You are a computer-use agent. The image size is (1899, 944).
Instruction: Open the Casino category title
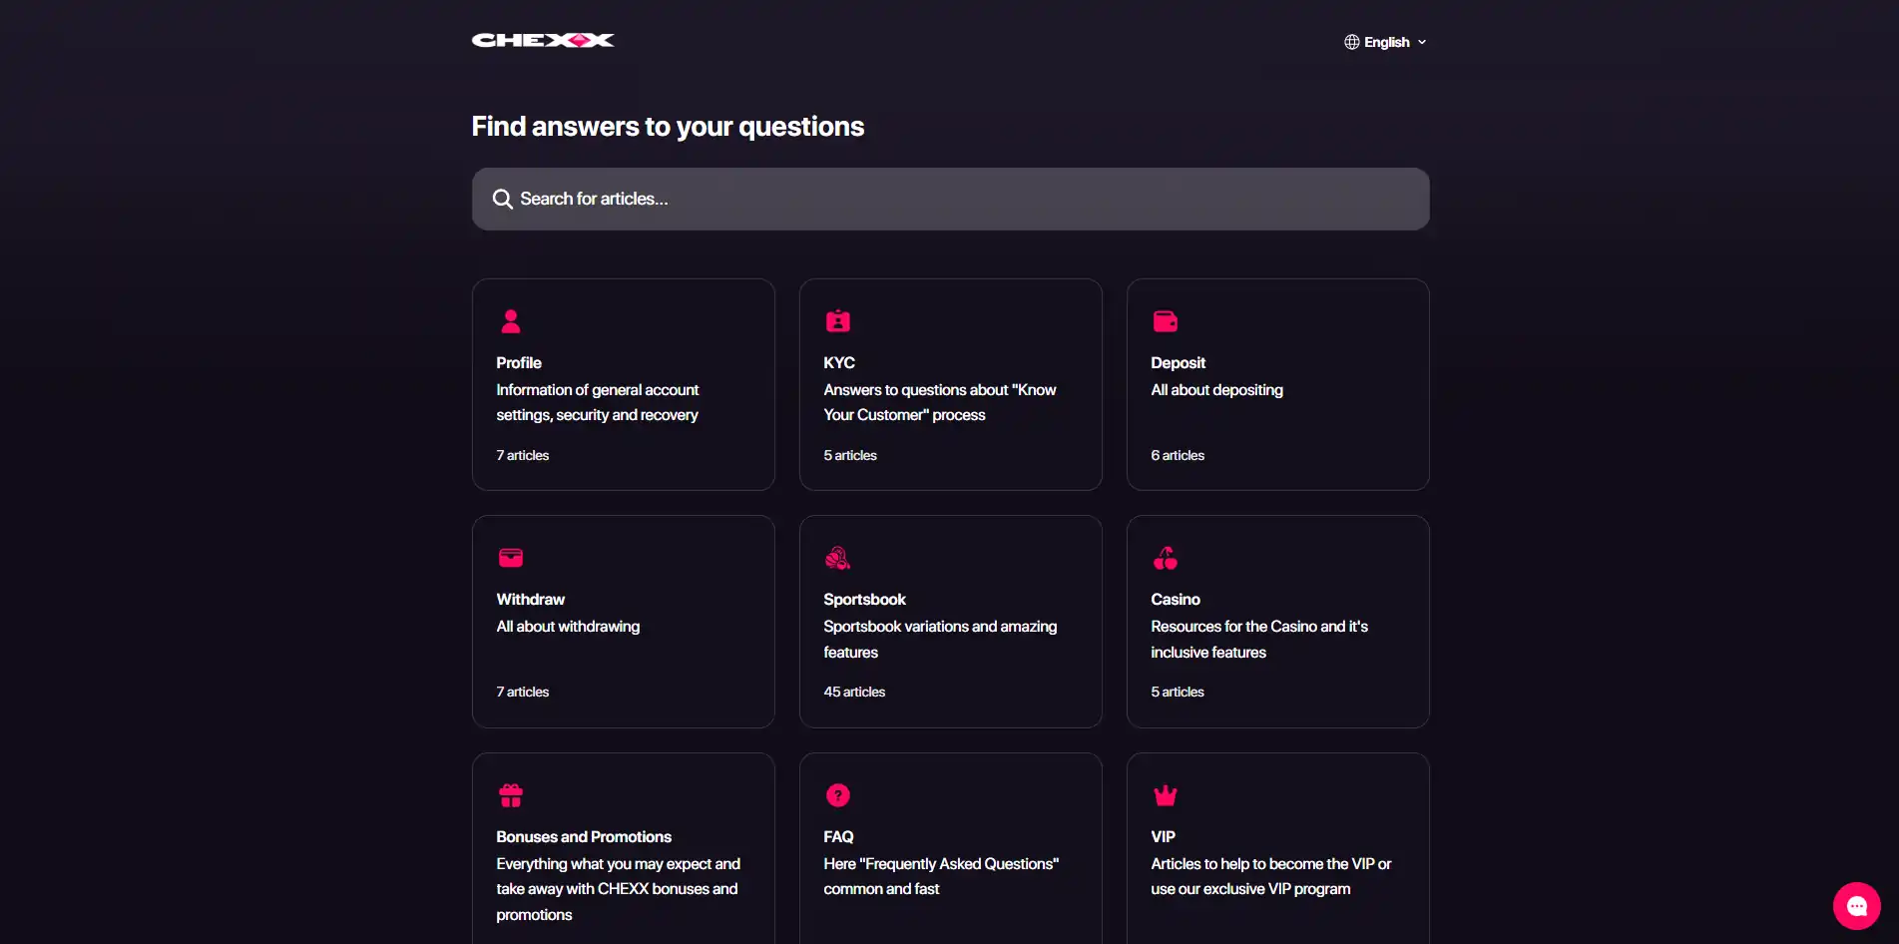click(1176, 600)
